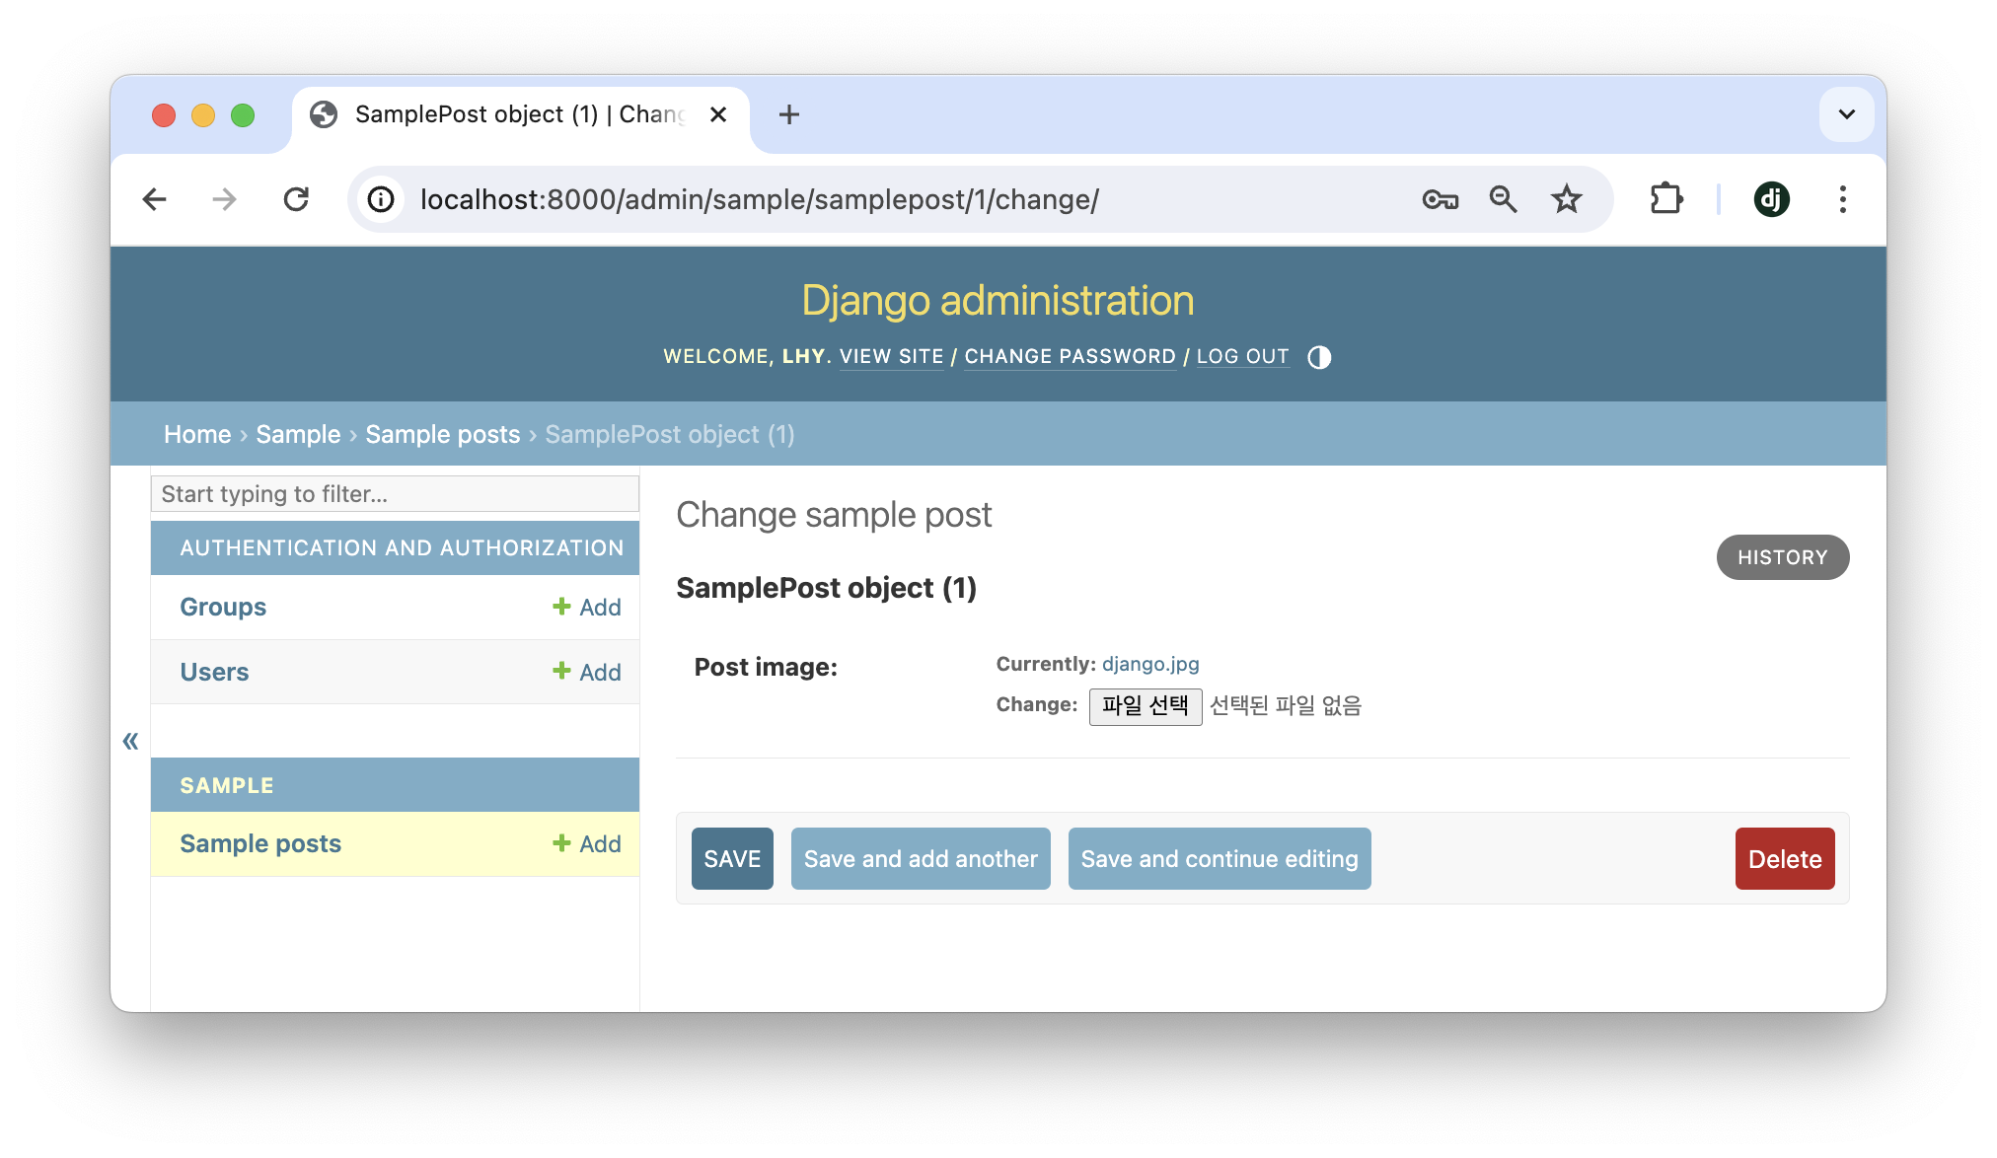
Task: Click the Django administration title
Action: click(998, 301)
